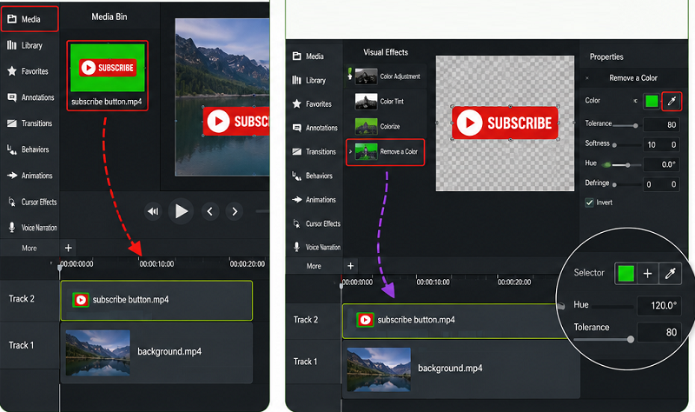Open Transitions in the Visual Effects window sidebar
Screen dimensions: 695x412
pyautogui.click(x=314, y=151)
